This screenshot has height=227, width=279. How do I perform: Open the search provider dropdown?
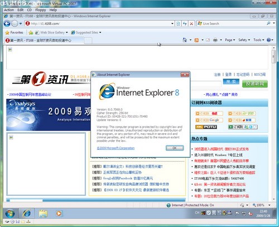[x=274, y=23]
